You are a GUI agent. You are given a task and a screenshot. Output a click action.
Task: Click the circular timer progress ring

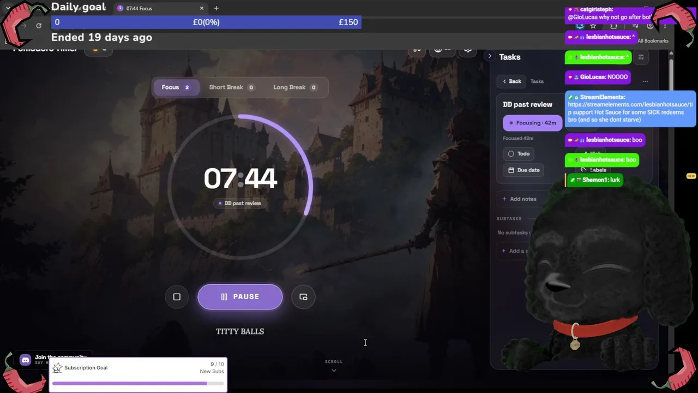tap(240, 186)
